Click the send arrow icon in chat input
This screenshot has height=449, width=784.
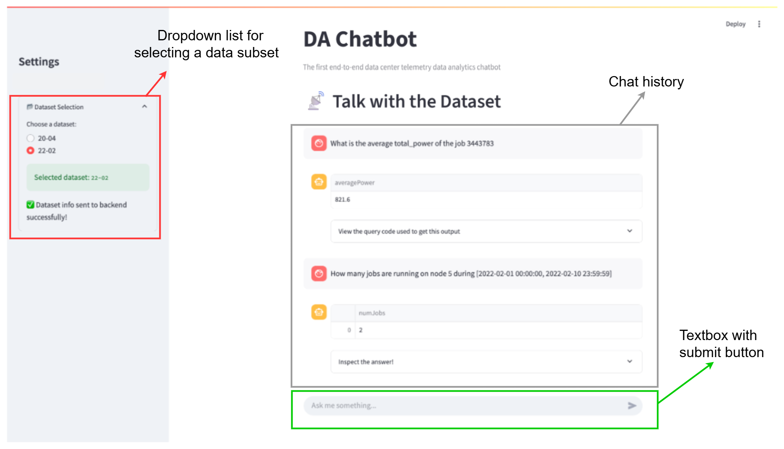coord(632,406)
